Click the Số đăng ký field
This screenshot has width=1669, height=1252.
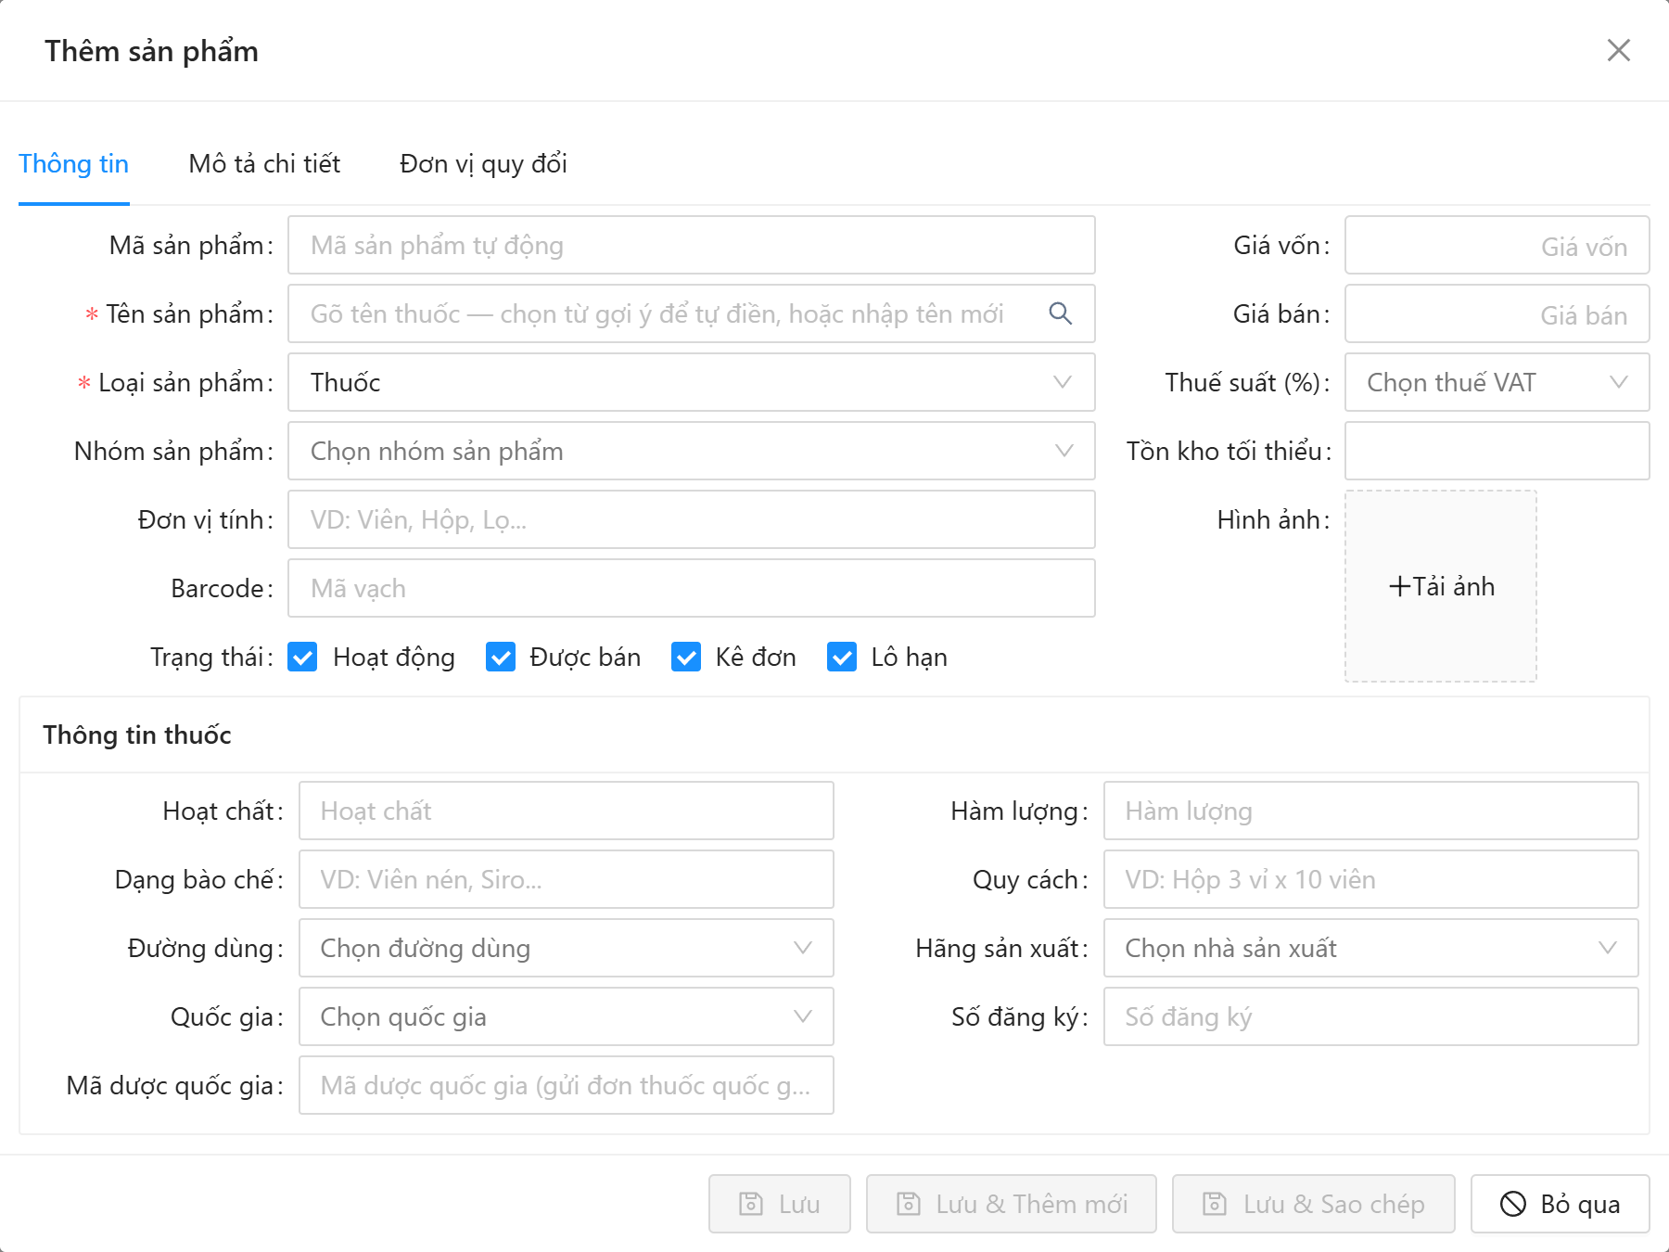tap(1371, 1016)
